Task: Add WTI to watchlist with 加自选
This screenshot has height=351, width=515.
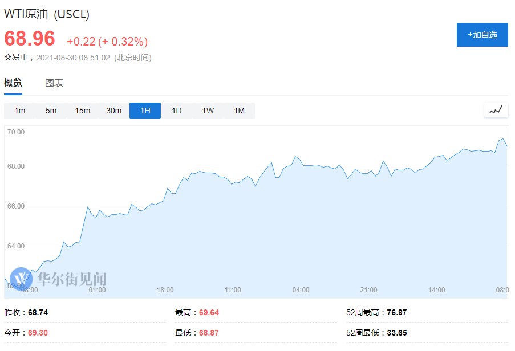Action: tap(482, 35)
